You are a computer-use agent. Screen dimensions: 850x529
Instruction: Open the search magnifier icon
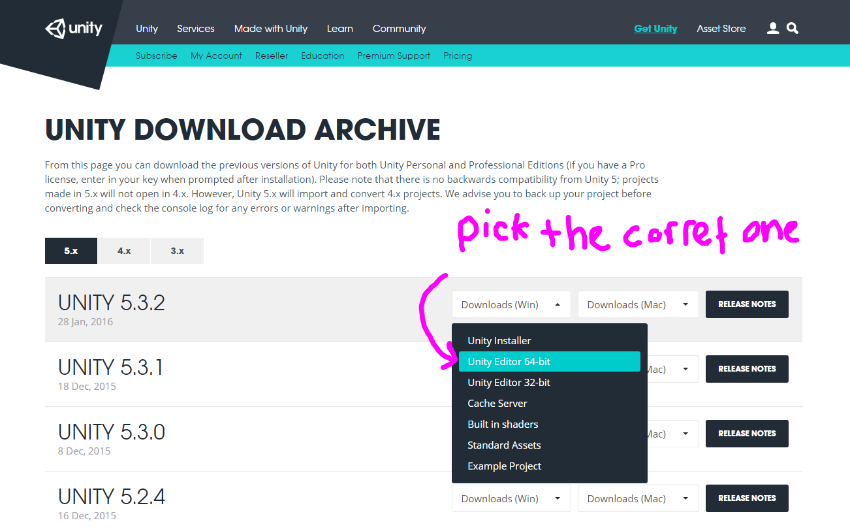[792, 28]
